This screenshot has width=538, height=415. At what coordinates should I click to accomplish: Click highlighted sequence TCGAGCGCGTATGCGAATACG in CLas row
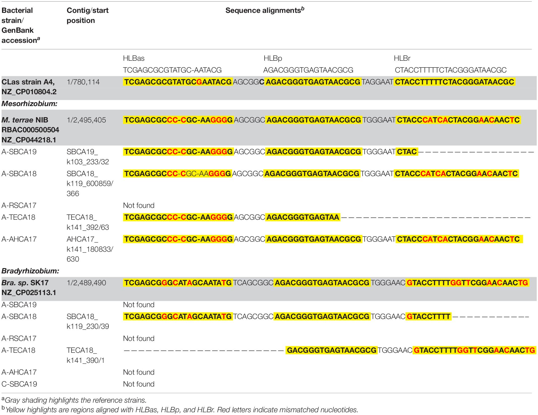coord(177,82)
